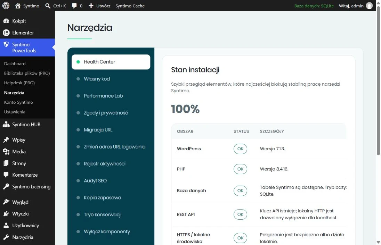The image size is (381, 245).
Task: Click the Wpisy pushpin icon
Action: 6,140
